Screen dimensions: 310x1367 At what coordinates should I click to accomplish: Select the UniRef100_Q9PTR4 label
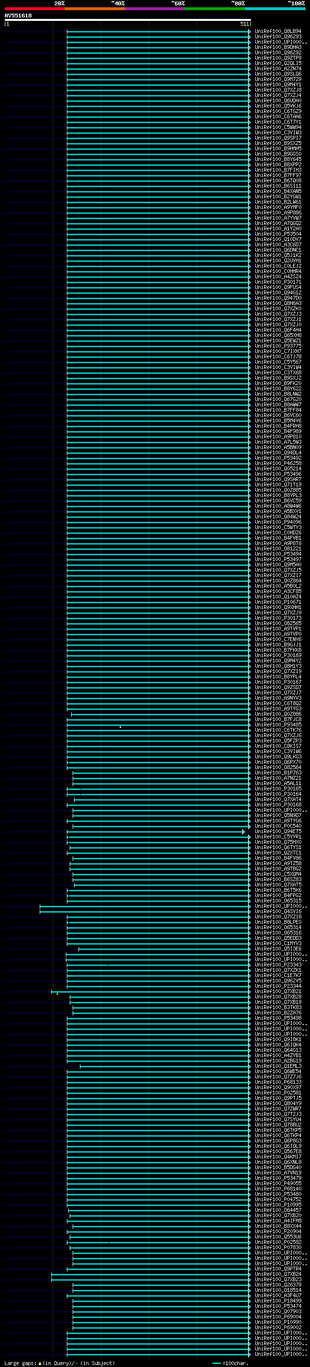278,1268
